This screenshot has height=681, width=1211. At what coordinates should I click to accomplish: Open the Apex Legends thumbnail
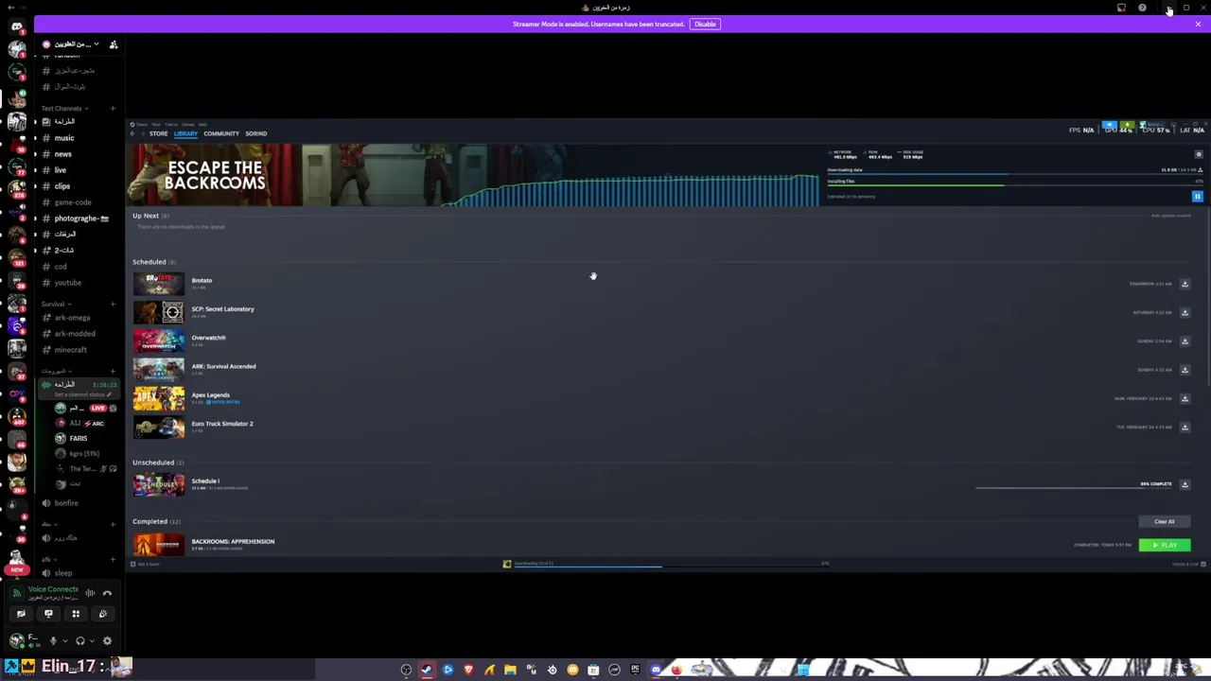[x=159, y=398]
